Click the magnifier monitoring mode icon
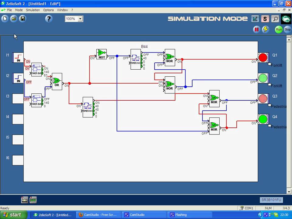The width and height of the screenshot is (292, 219). point(275,19)
